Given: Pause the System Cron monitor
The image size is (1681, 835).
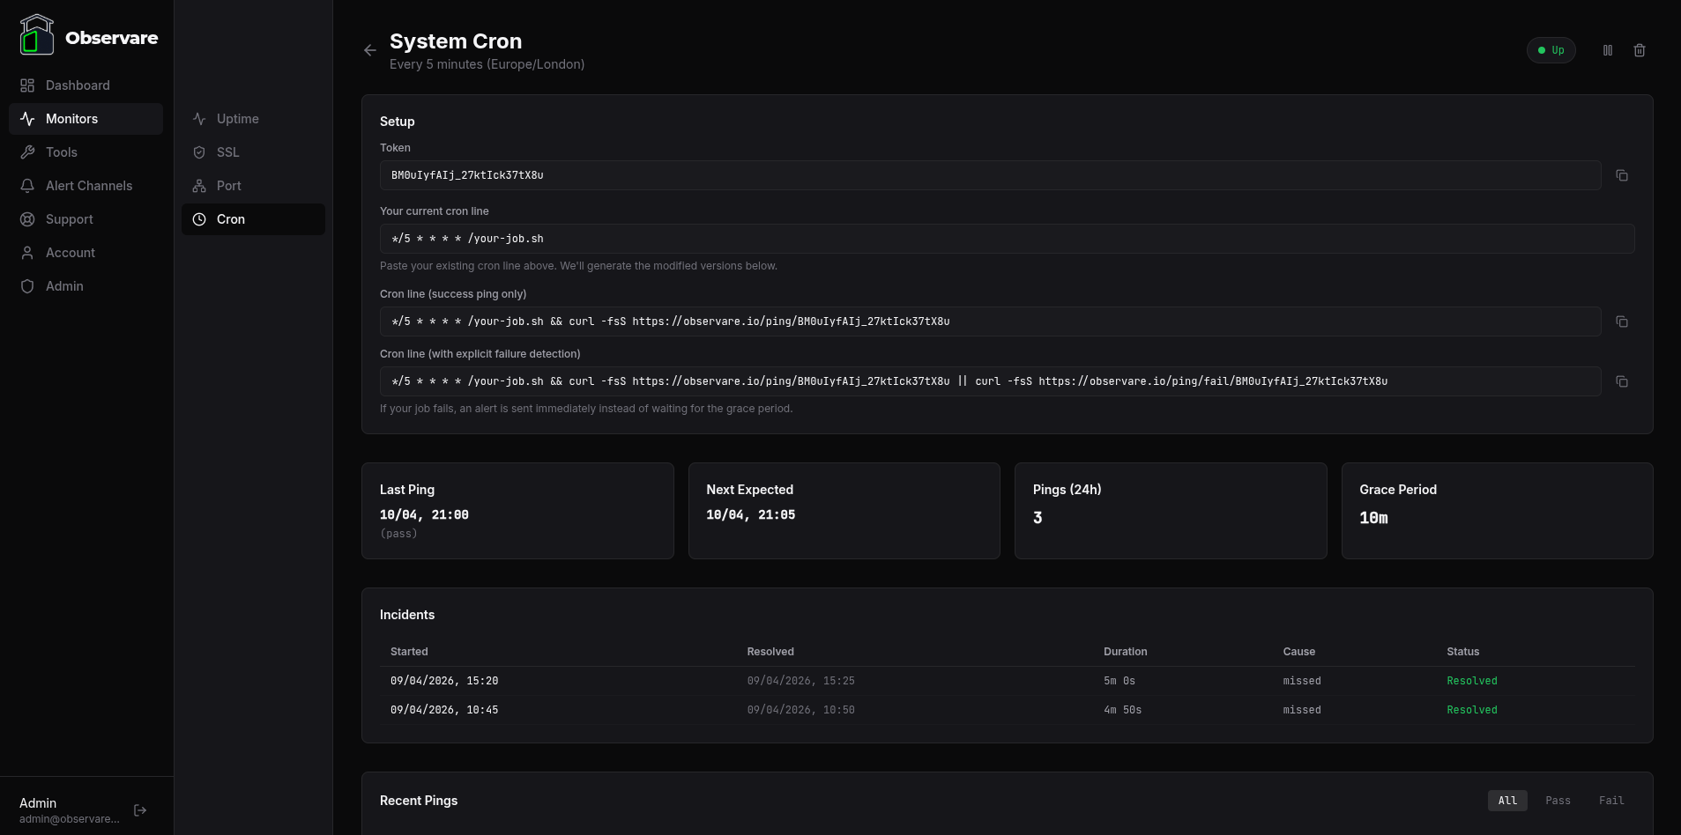Looking at the screenshot, I should pyautogui.click(x=1607, y=50).
